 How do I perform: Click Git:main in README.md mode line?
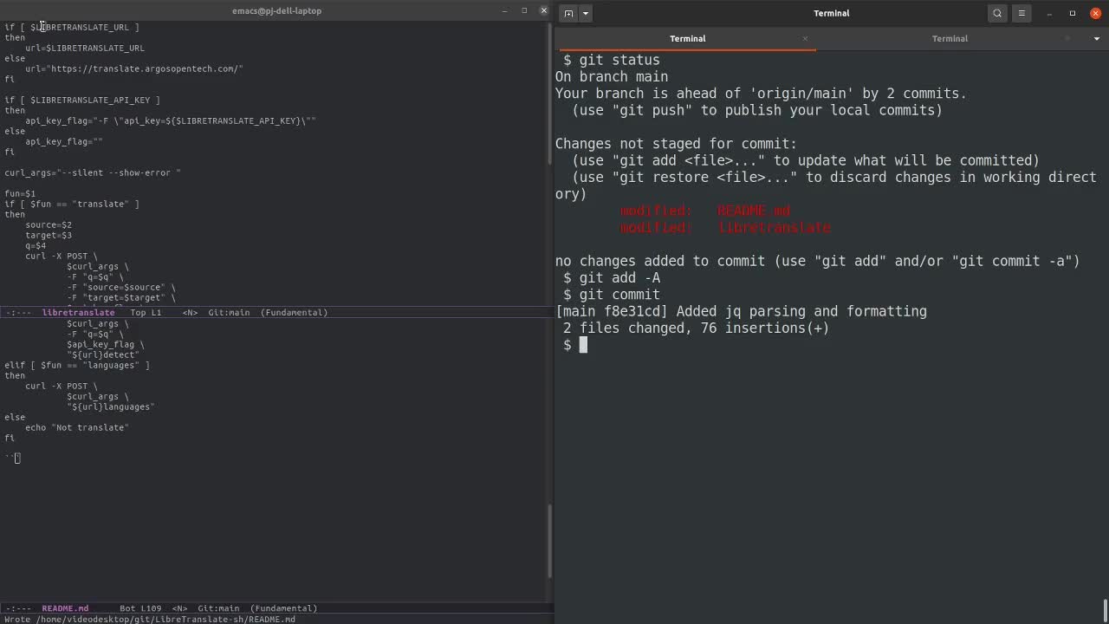pos(218,608)
